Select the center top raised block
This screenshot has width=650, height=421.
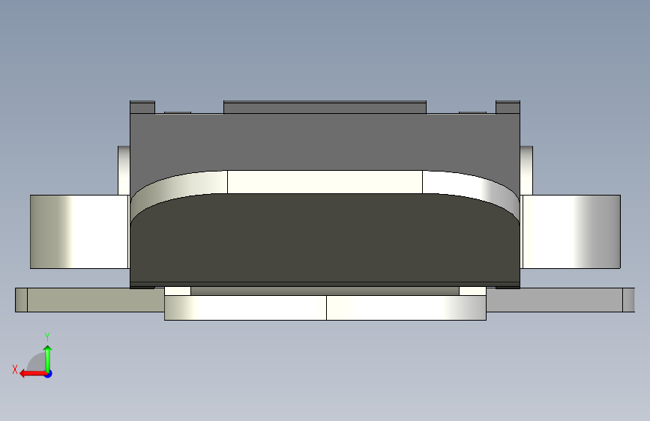coord(325,107)
